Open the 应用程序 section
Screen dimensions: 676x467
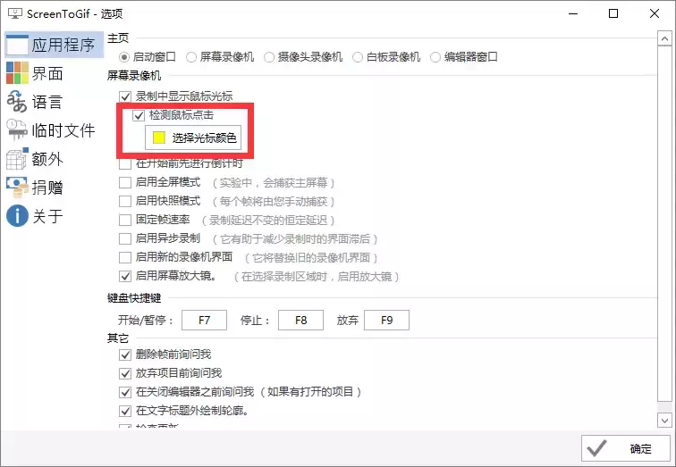tap(54, 45)
